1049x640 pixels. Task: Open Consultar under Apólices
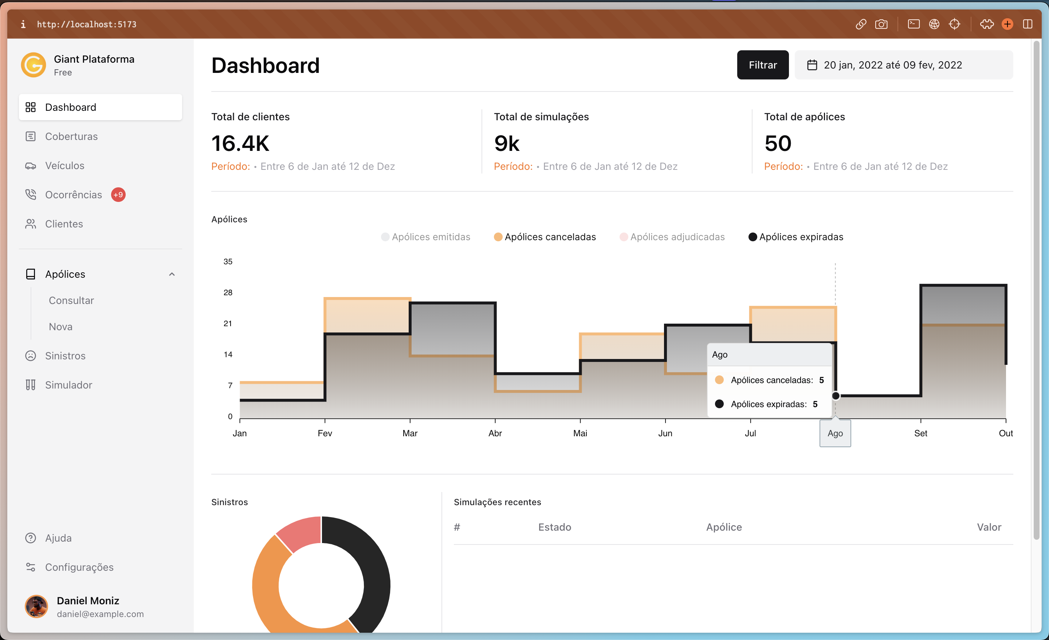click(71, 300)
